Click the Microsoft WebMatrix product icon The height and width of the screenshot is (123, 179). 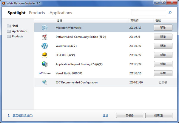click(x=44, y=28)
